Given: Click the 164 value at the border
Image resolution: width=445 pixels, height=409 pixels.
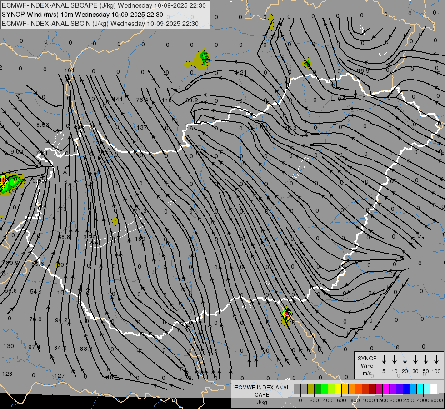Looking at the screenshot, I should pos(191,128).
